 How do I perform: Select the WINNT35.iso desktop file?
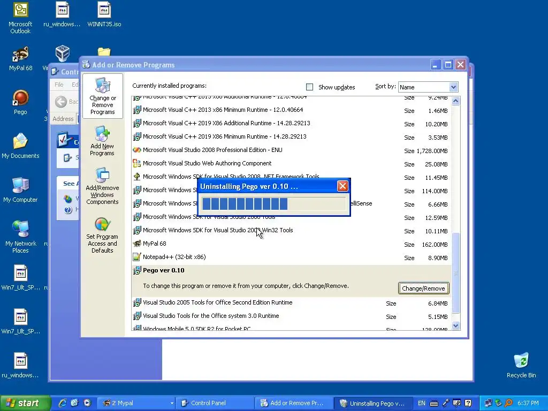click(x=104, y=14)
